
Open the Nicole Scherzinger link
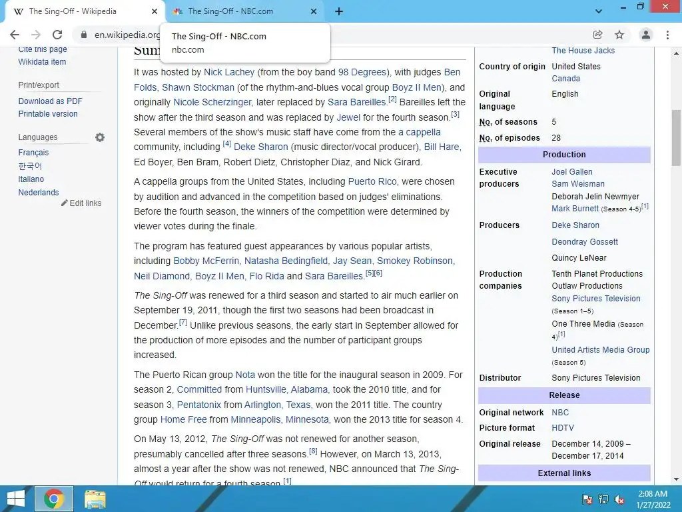(x=212, y=102)
